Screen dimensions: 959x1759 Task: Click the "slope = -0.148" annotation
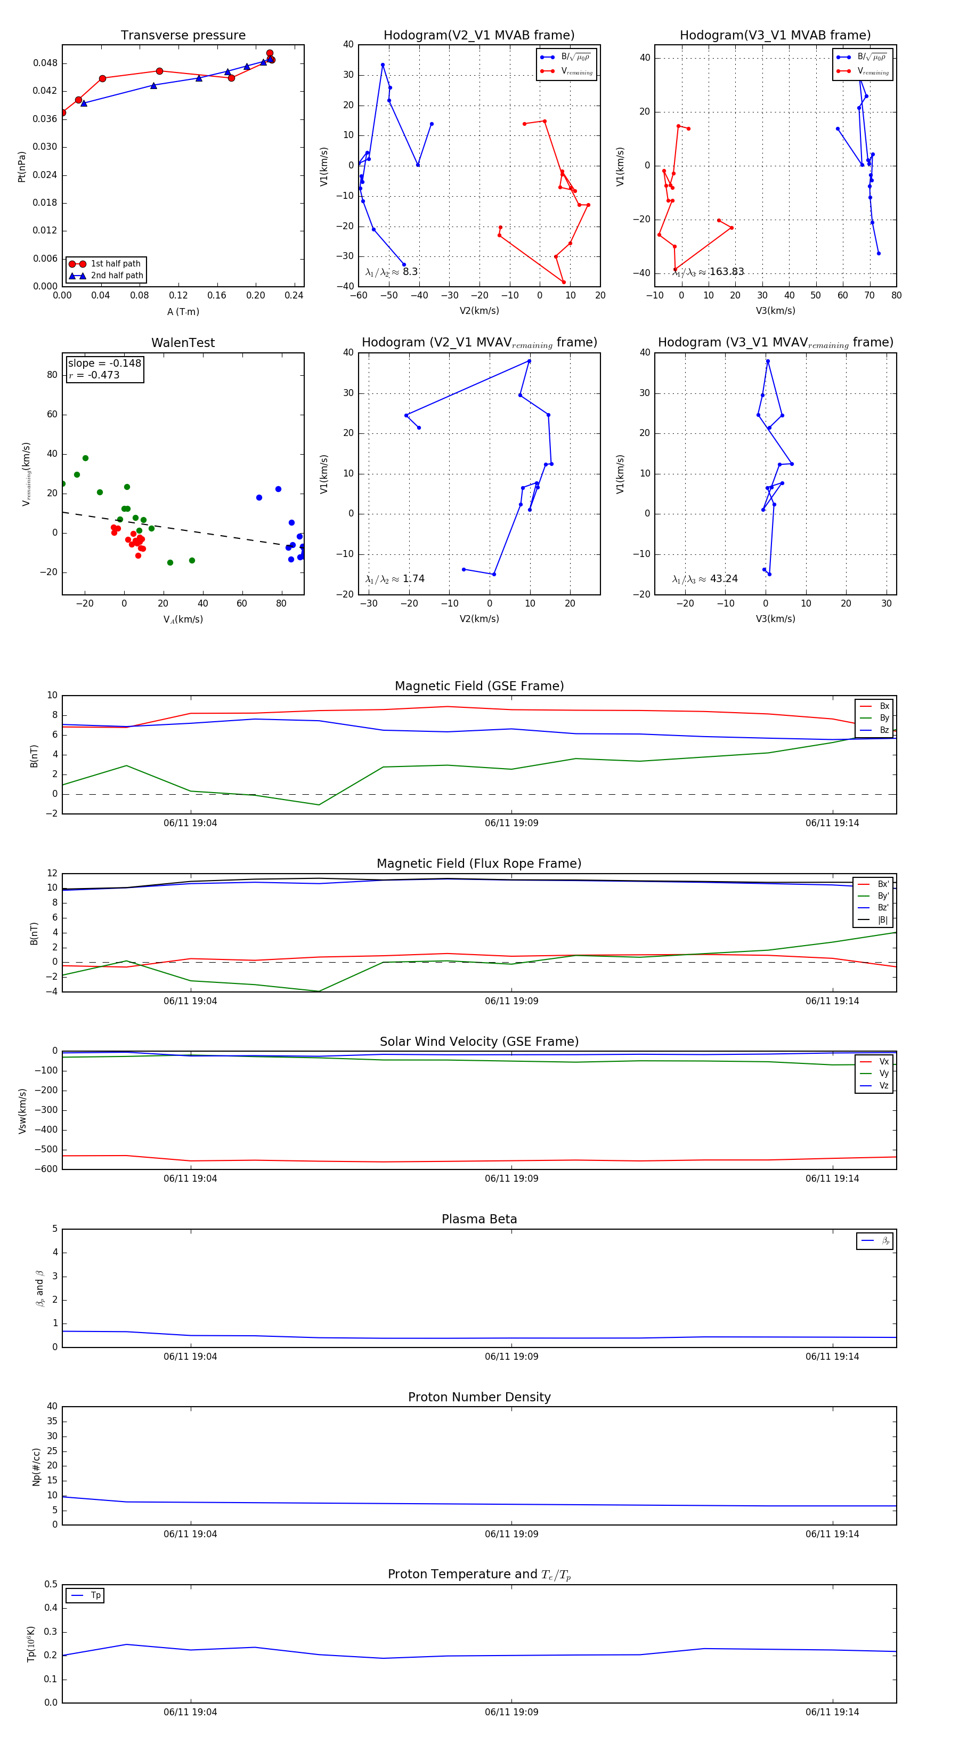coord(104,364)
